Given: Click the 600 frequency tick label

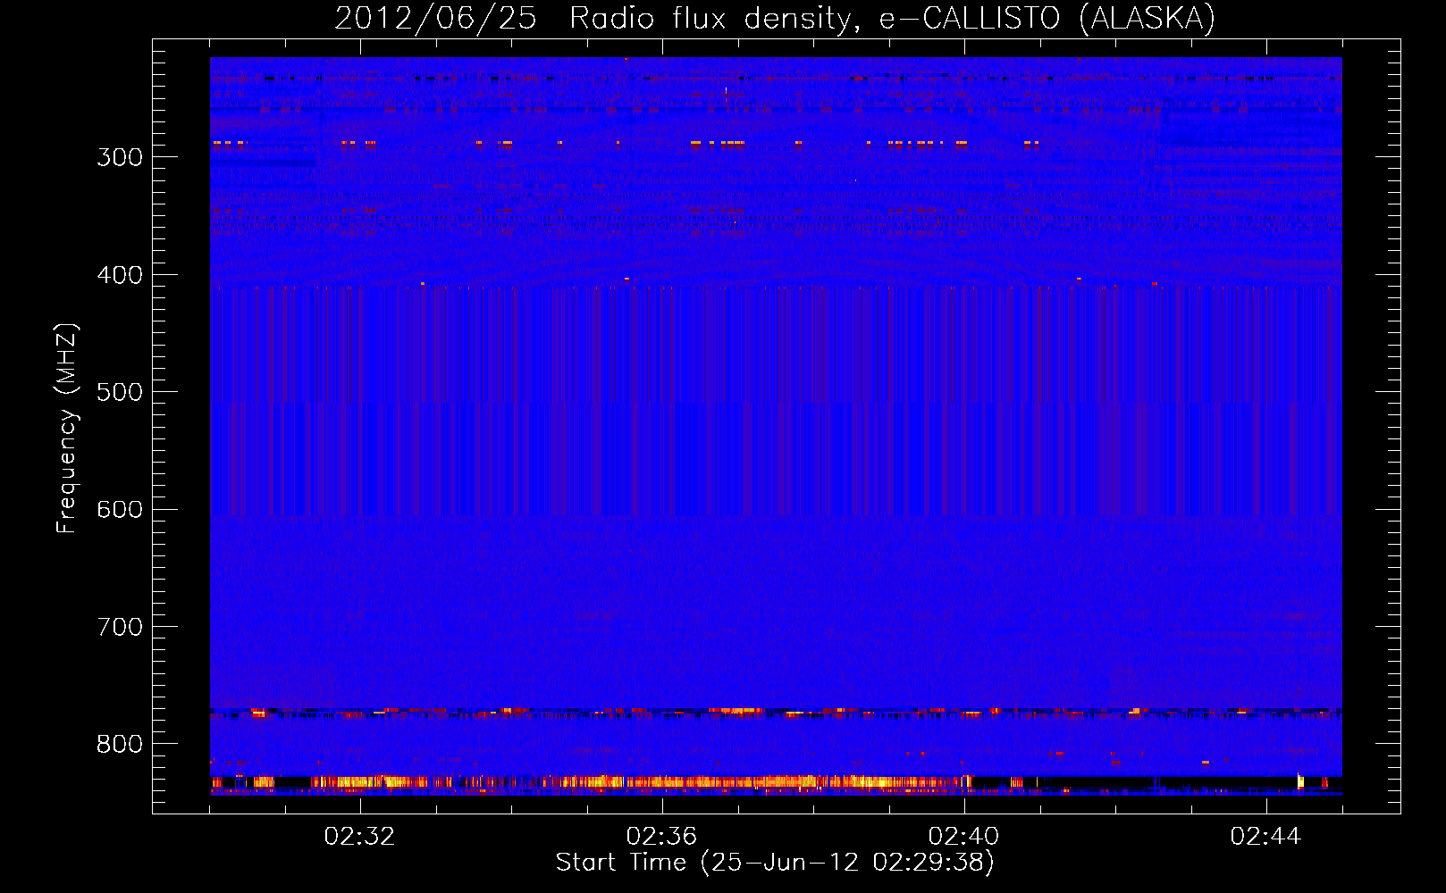Looking at the screenshot, I should 120,510.
